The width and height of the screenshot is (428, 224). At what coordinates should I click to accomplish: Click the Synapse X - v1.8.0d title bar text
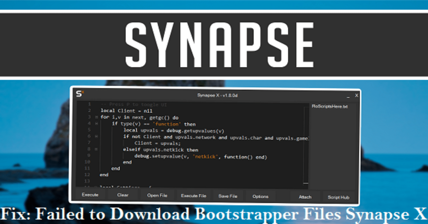(x=217, y=95)
